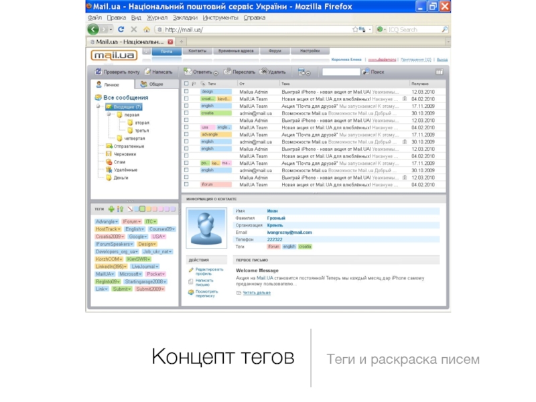Go to the Firefox home page icon
Viewport: 536px width, 402px height.
click(147, 29)
